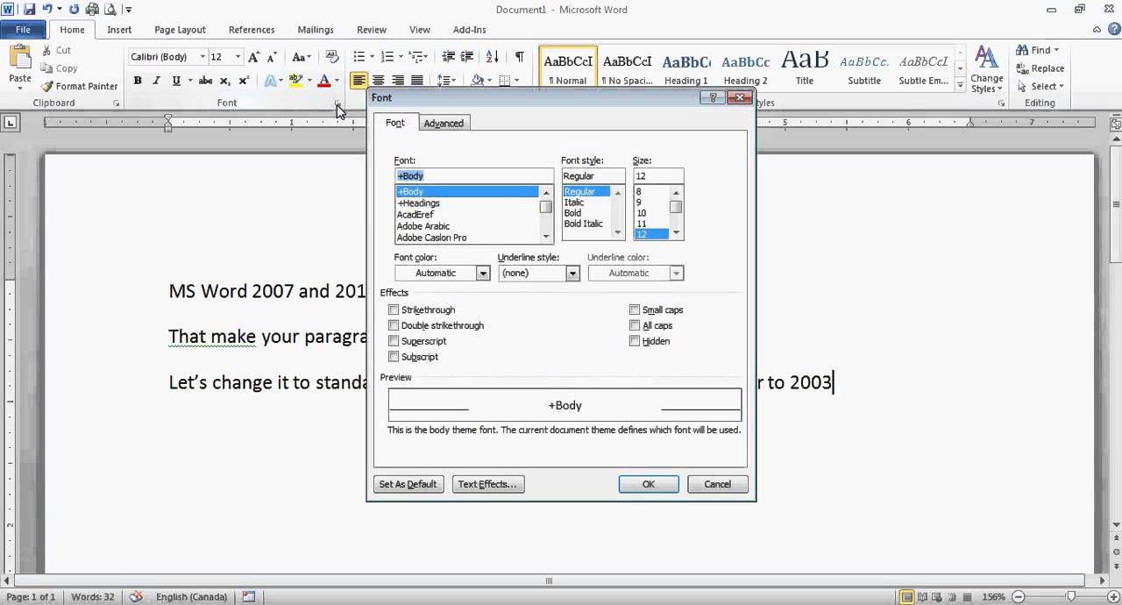1122x605 pixels.
Task: Open the Page Layout tab
Action: click(180, 30)
